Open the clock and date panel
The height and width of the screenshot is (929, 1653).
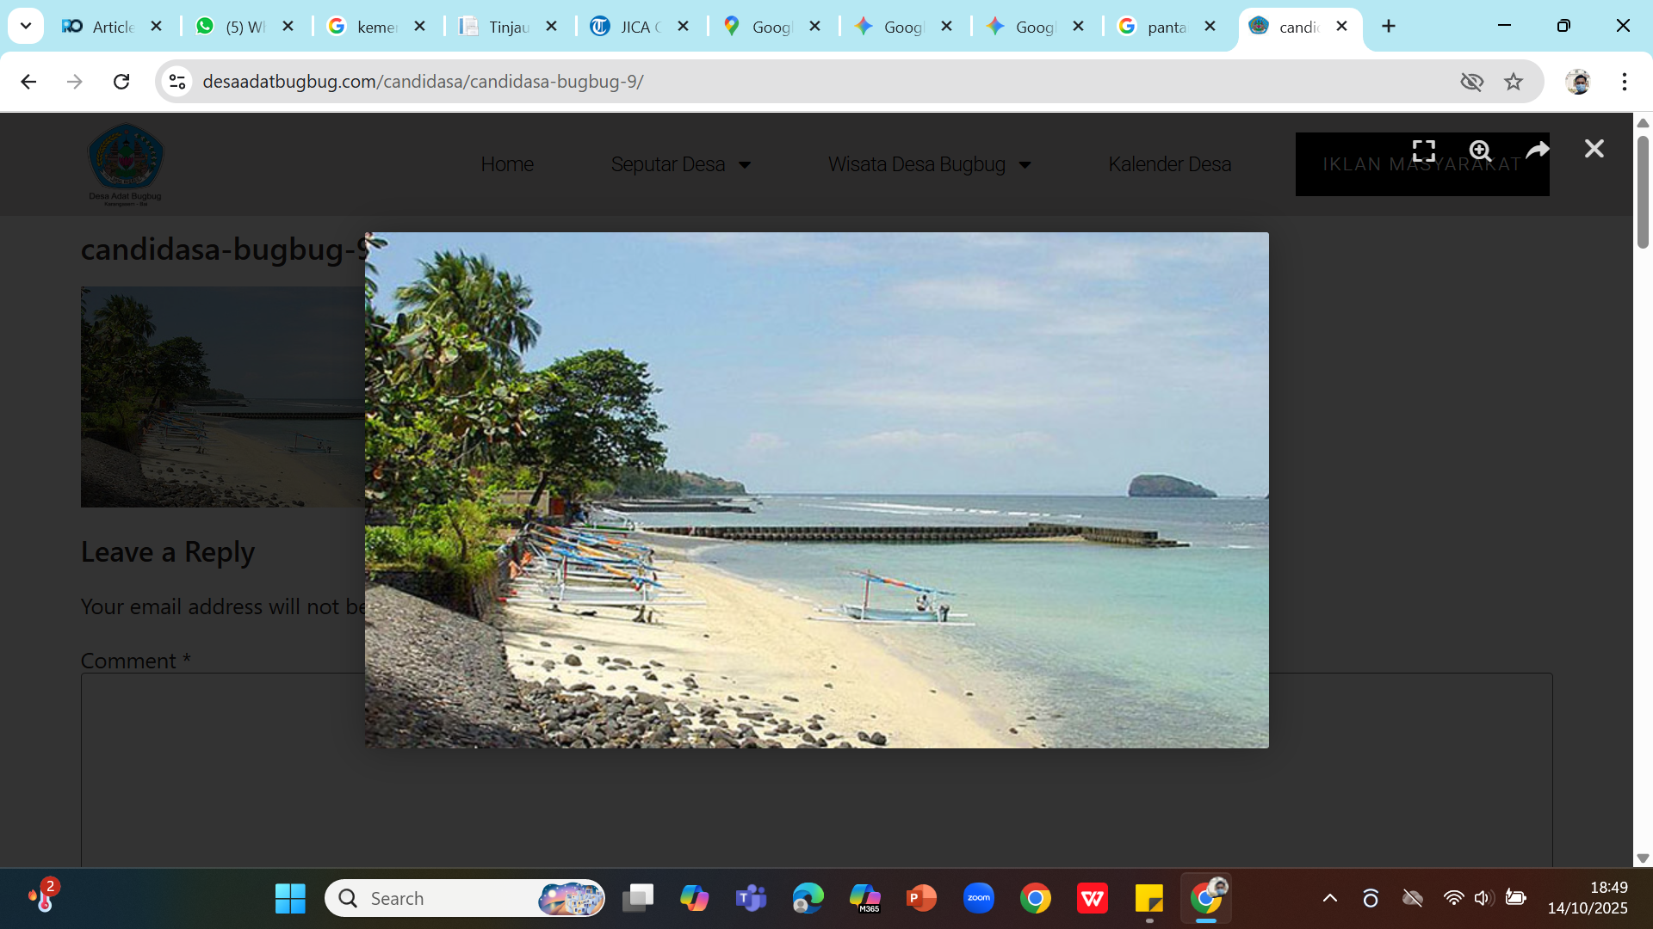[x=1588, y=898]
